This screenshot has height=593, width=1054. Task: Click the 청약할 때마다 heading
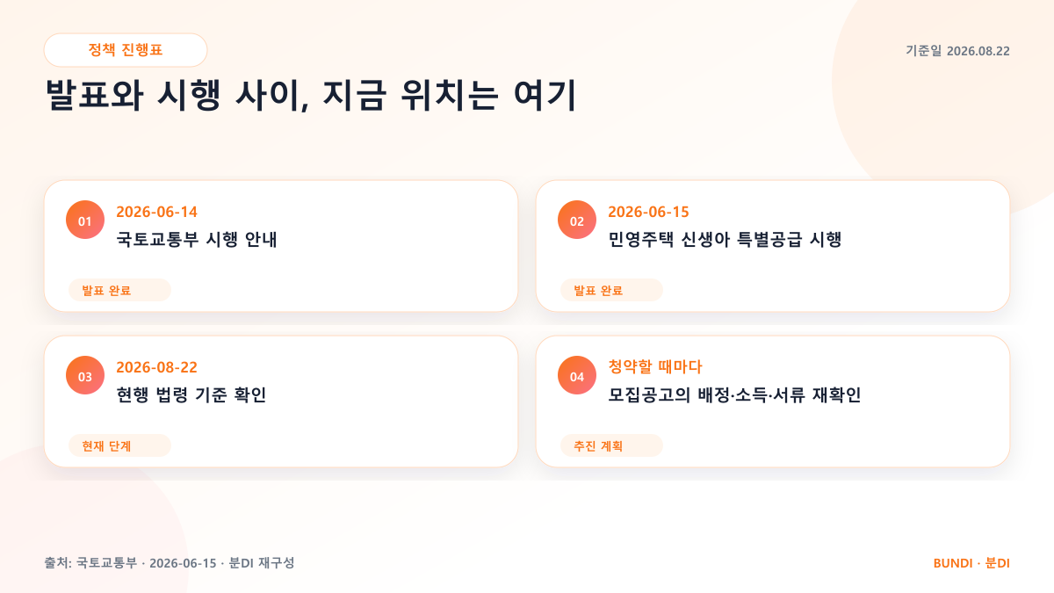[655, 367]
